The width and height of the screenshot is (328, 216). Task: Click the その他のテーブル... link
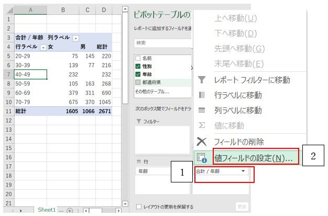(151, 91)
